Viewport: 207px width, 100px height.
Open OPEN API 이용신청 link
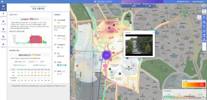pos(198,2)
